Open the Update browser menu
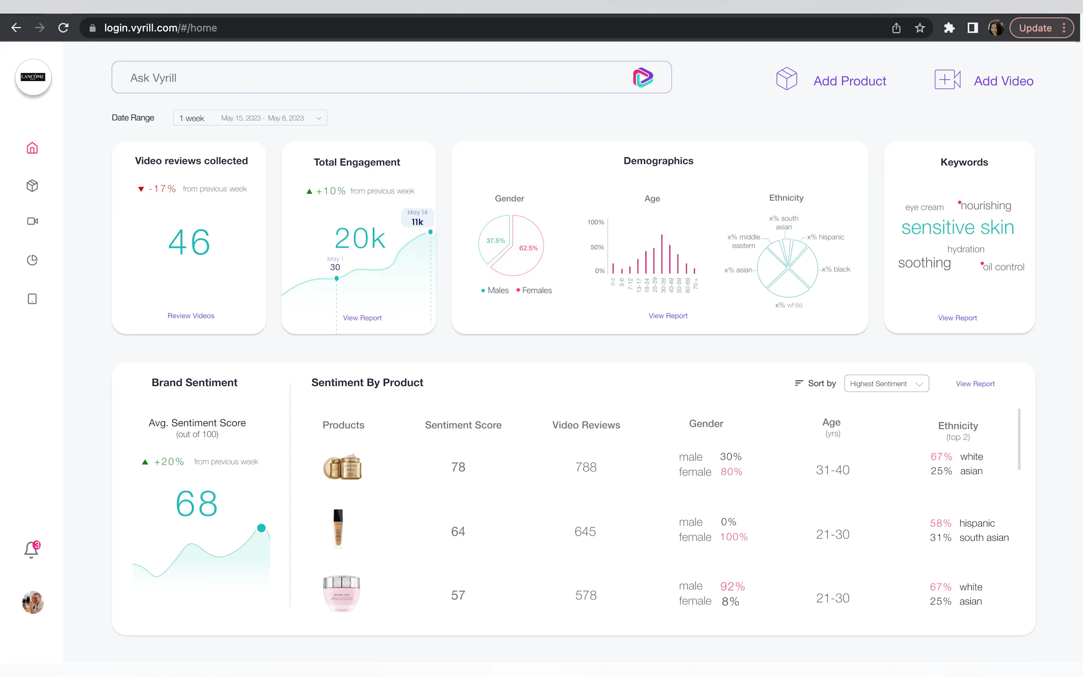This screenshot has height=677, width=1083. (1041, 28)
